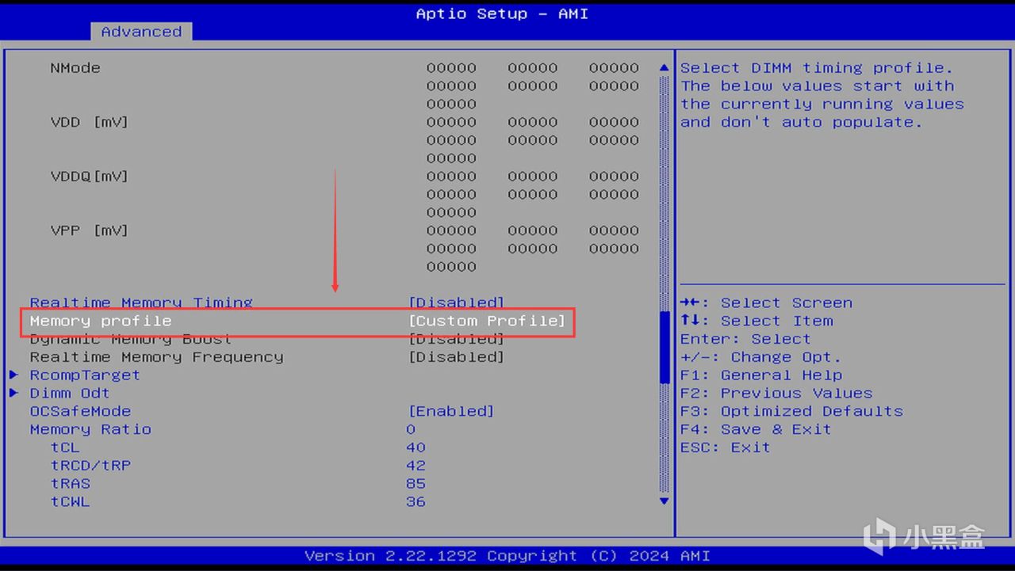Image resolution: width=1015 pixels, height=571 pixels.
Task: Click the scroll-down arrow of the settings list
Action: (665, 501)
